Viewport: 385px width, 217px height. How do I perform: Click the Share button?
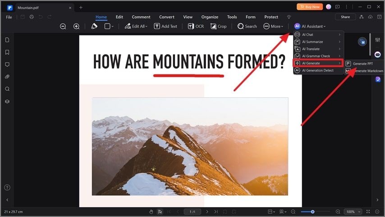coord(345,17)
